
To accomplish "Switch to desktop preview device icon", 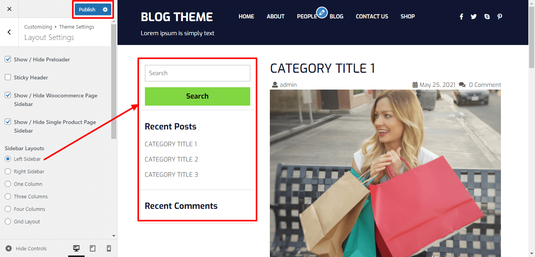I will [x=76, y=248].
